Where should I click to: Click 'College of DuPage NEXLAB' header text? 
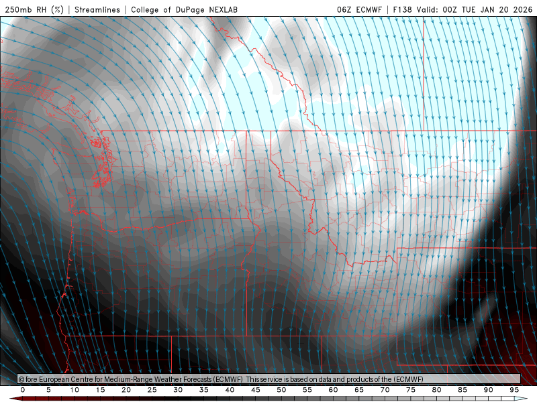click(x=184, y=9)
